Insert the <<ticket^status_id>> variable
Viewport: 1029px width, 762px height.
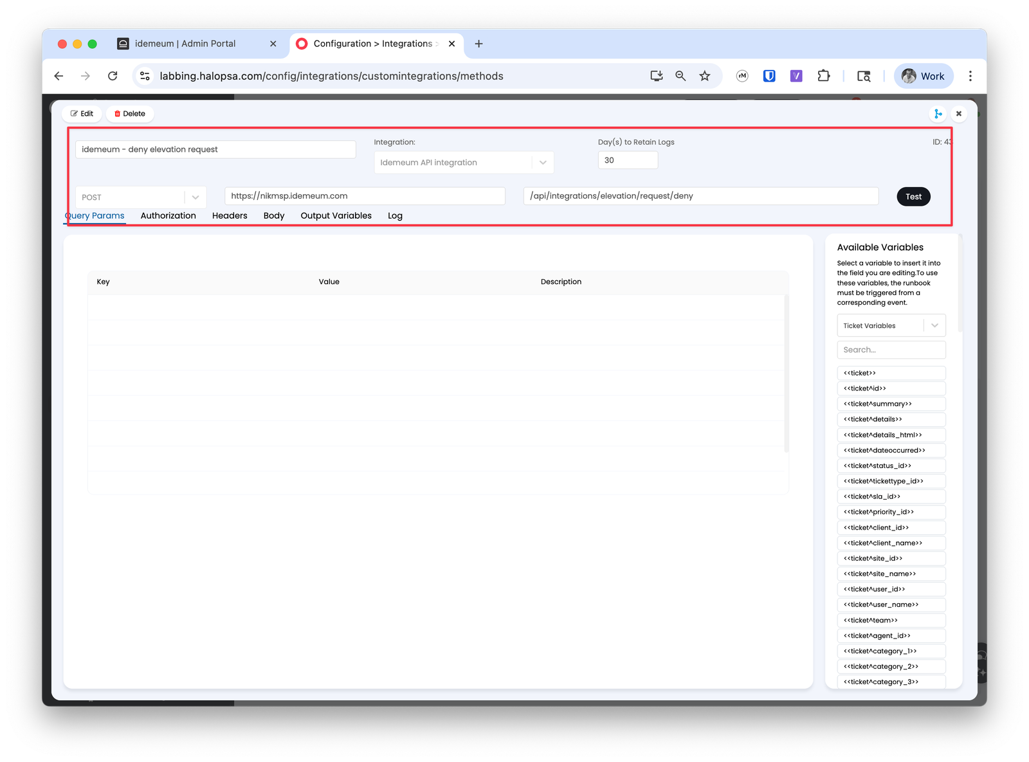891,466
